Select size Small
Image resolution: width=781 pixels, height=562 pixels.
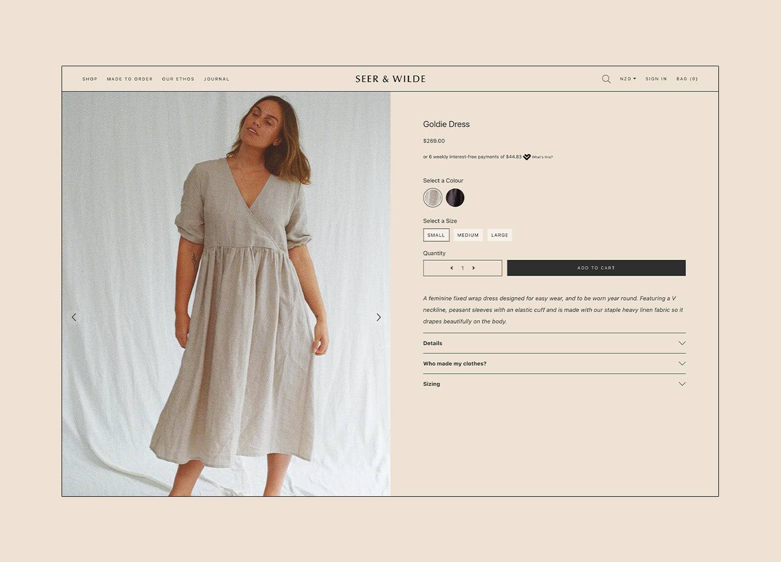pos(436,235)
